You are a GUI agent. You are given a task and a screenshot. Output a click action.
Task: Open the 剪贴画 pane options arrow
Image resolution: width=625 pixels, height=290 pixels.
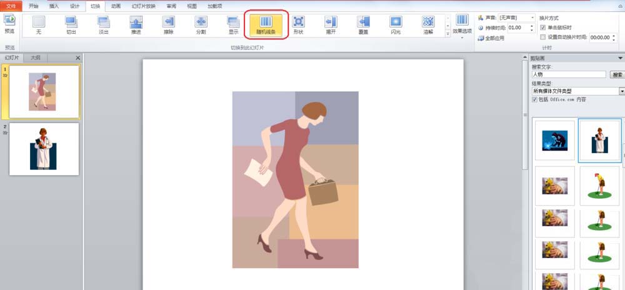620,58
